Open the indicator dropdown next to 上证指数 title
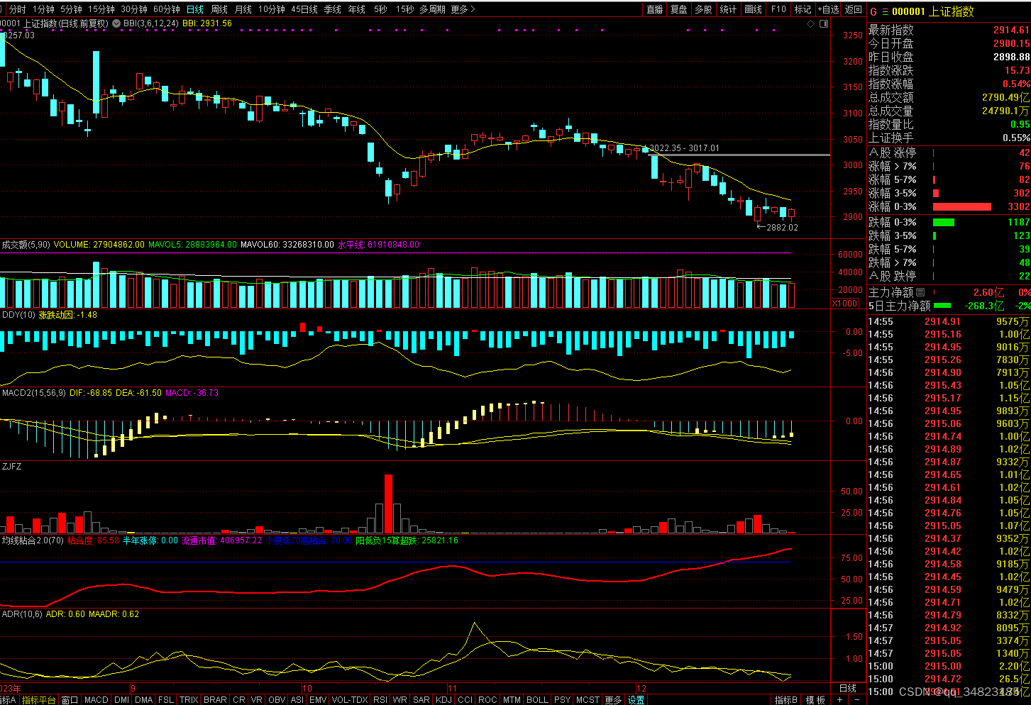Image resolution: width=1031 pixels, height=705 pixels. pos(118,23)
